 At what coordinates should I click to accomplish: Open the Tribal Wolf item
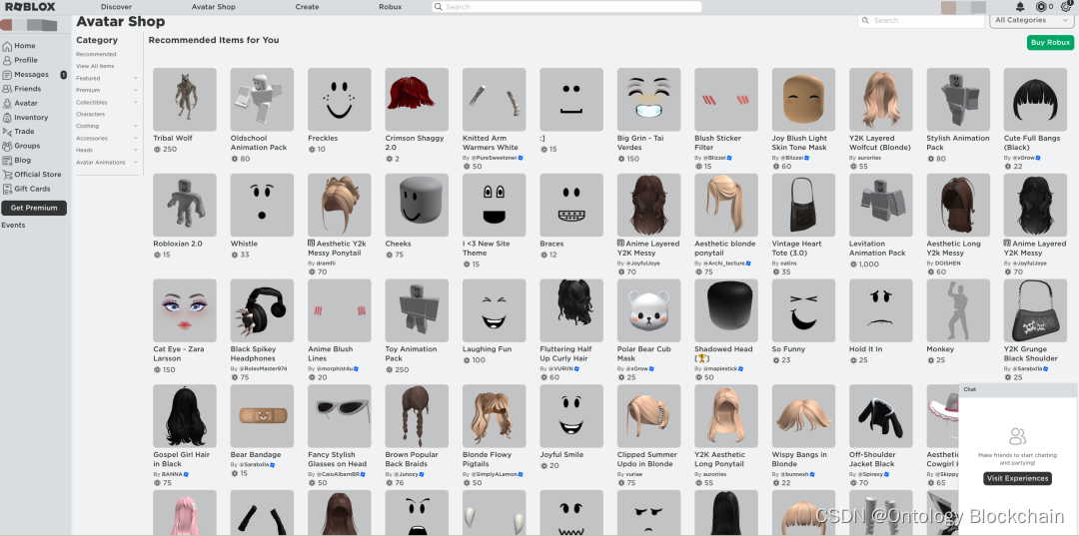185,100
